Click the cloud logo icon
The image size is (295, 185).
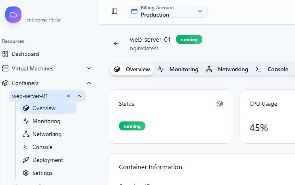pos(13,15)
